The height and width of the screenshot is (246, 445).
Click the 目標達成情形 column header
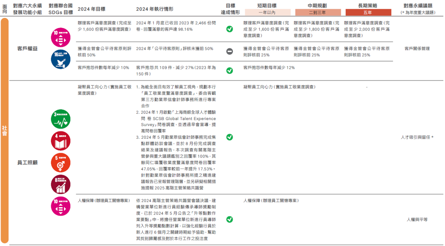click(x=230, y=9)
